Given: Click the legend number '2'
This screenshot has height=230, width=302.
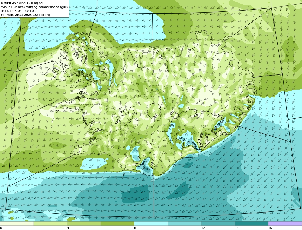Looking at the screenshot, I should tap(34, 228).
